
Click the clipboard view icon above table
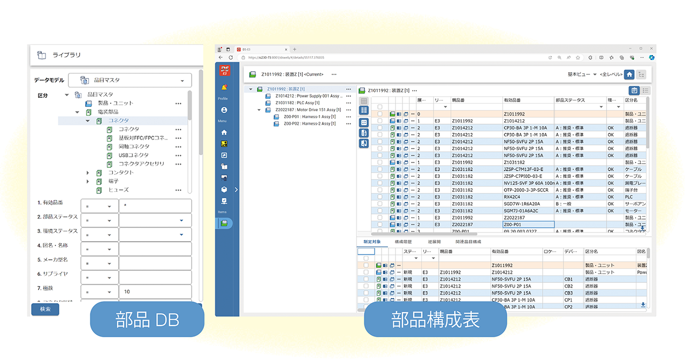coord(634,91)
